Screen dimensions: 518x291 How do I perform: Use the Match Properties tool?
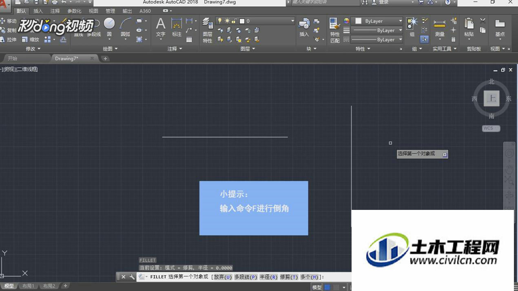(335, 30)
